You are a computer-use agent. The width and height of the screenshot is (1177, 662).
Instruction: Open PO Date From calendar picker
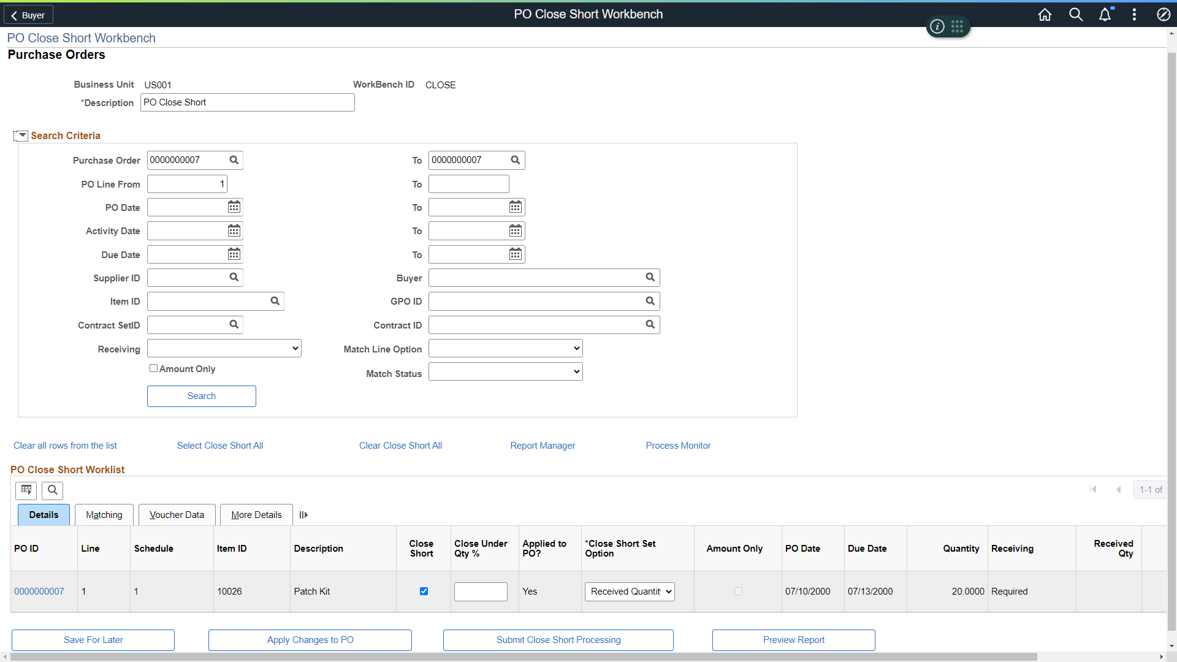click(x=234, y=207)
